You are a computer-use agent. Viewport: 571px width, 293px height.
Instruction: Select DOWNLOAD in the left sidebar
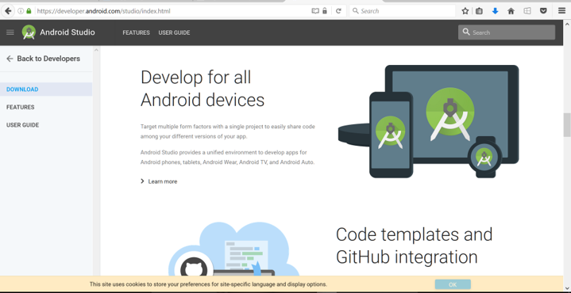click(x=46, y=89)
